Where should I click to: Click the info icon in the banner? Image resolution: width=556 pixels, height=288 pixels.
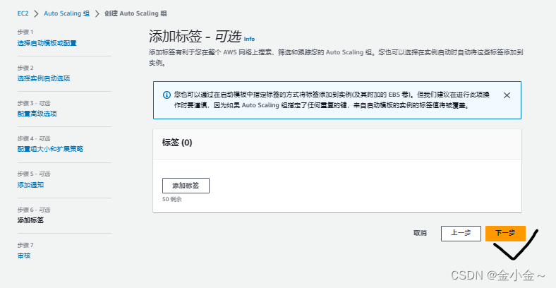[167, 95]
